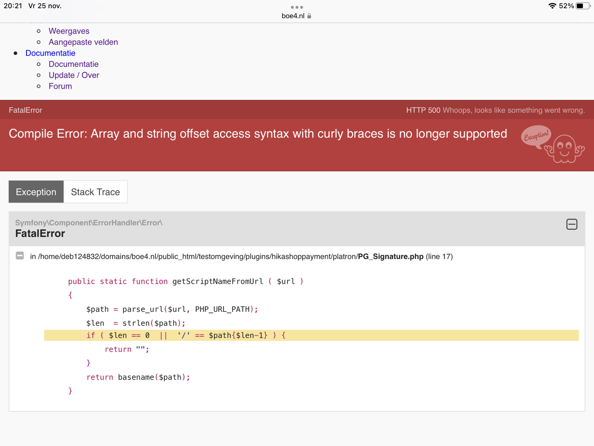Tap the padlock icon beside boe4.nl

(309, 16)
